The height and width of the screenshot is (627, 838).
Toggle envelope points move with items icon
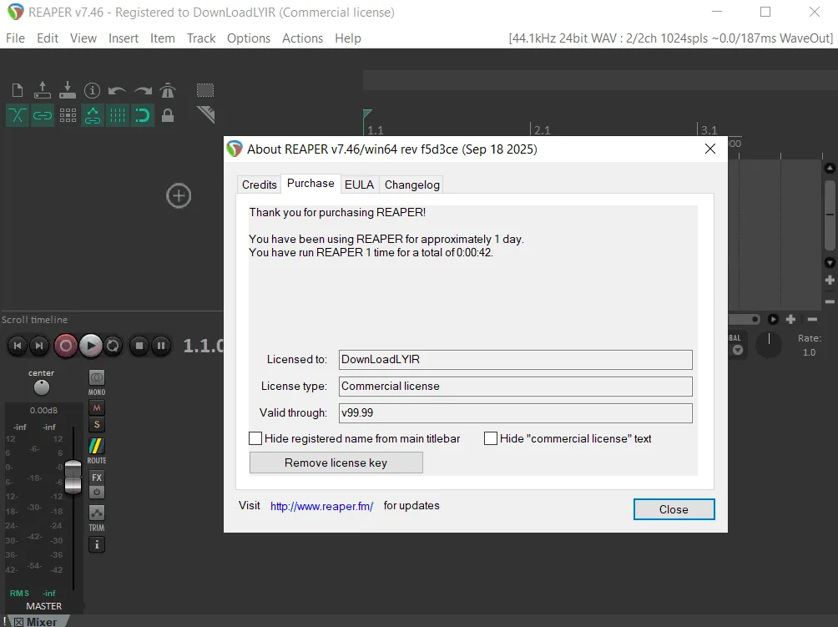coord(93,115)
